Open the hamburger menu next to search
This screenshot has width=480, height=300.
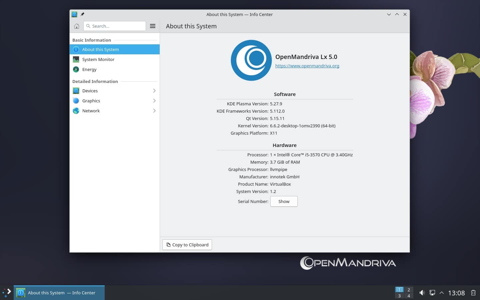click(153, 26)
